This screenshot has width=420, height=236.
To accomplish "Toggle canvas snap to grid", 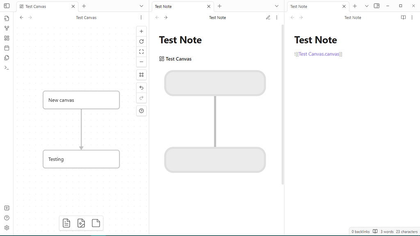I will [x=142, y=75].
